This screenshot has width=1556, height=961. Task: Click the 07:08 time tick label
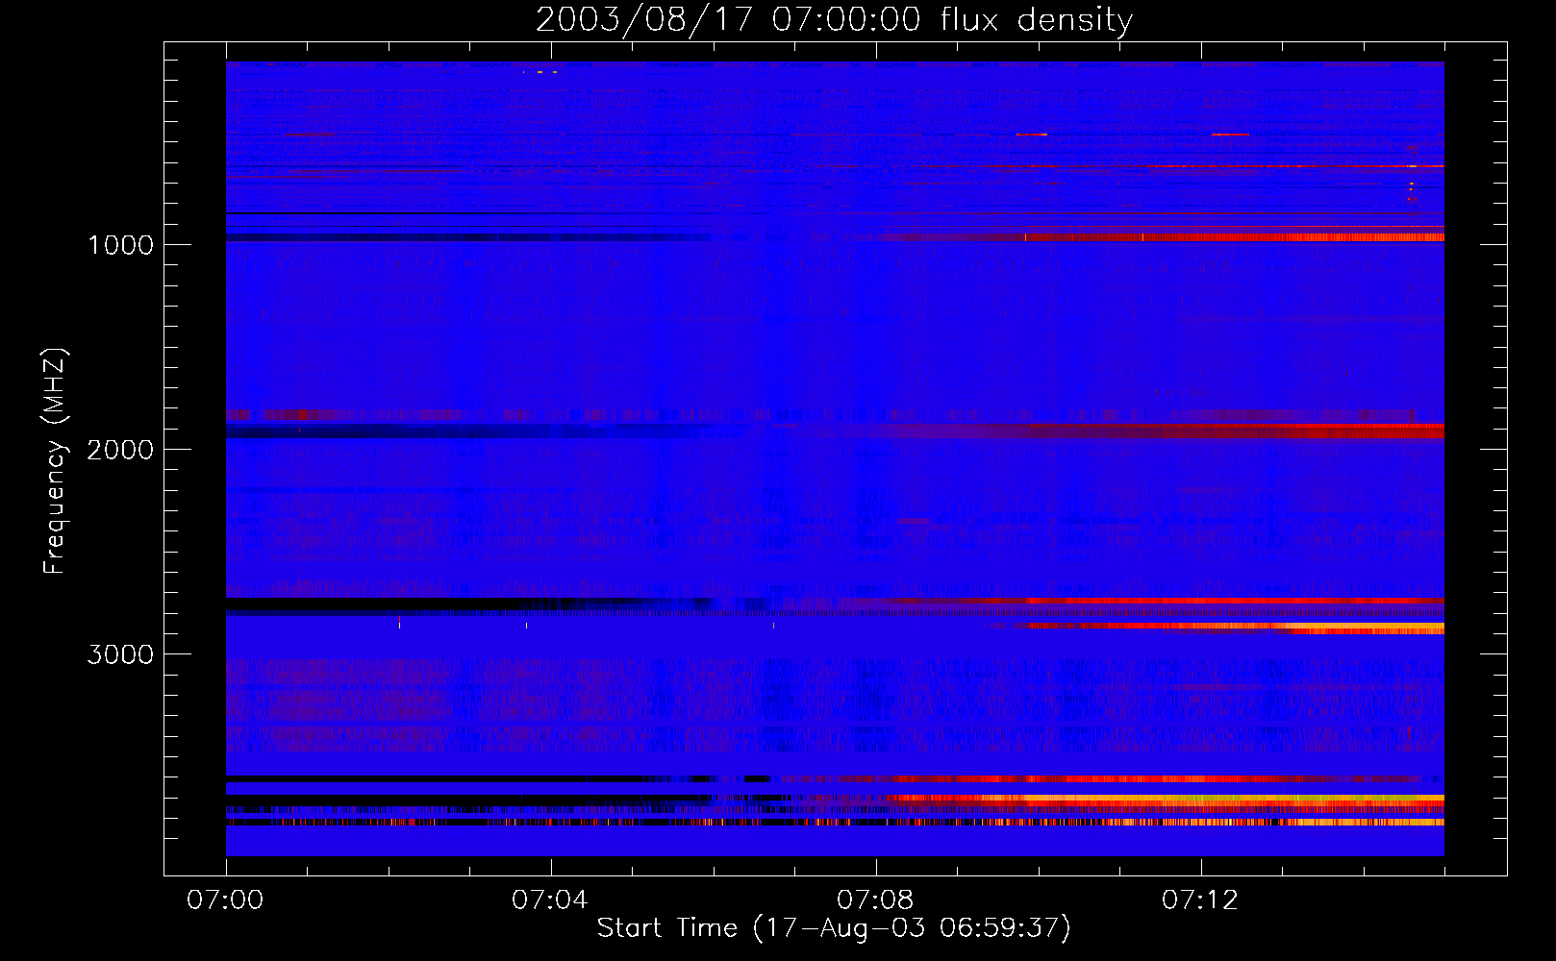click(875, 900)
